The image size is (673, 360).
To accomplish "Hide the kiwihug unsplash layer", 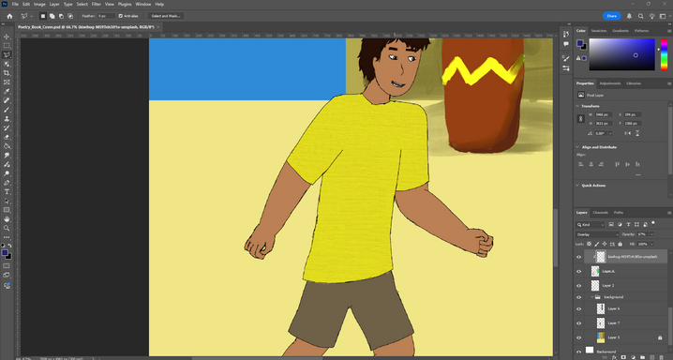I will 578,257.
